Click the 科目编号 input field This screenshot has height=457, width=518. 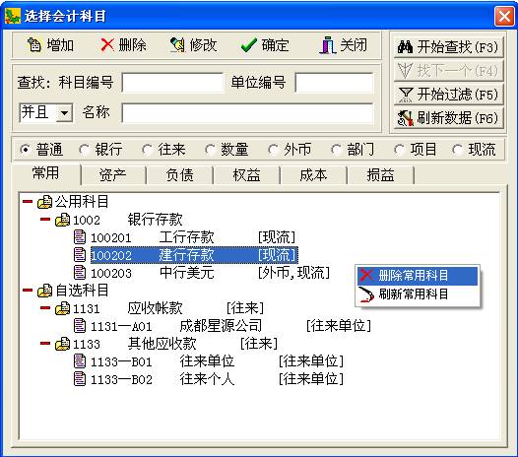coord(172,83)
